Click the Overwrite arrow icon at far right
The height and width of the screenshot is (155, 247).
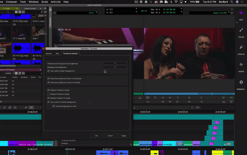pos(231,98)
